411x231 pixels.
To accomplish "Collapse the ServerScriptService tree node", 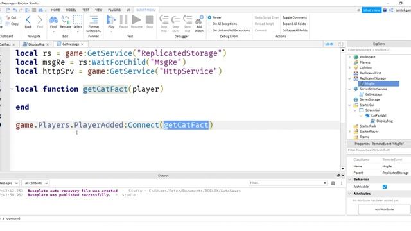I will point(349,89).
